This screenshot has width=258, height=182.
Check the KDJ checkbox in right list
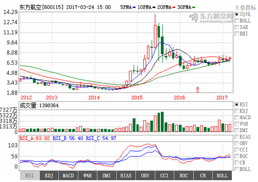(x=236, y=111)
